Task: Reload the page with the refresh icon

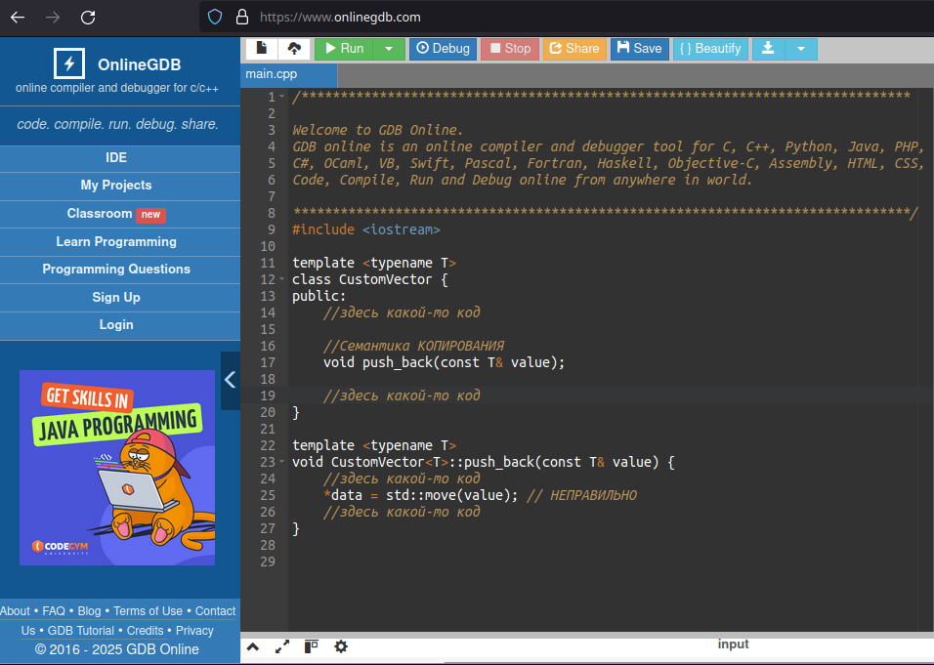Action: tap(88, 18)
